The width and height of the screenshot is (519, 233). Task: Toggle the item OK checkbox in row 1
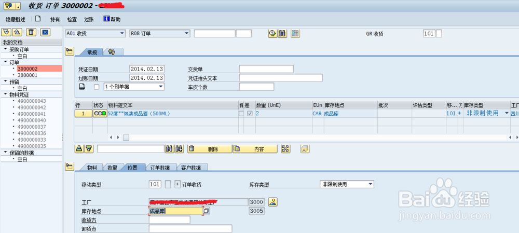pyautogui.click(x=250, y=114)
